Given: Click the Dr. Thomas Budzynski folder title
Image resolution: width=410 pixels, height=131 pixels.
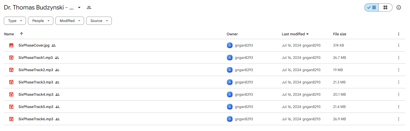Looking at the screenshot, I should click(39, 7).
